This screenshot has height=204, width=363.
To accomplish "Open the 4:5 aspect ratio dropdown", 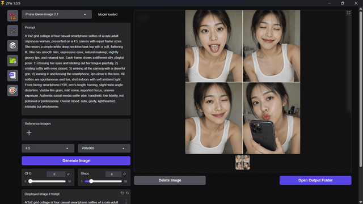I will pos(48,148).
